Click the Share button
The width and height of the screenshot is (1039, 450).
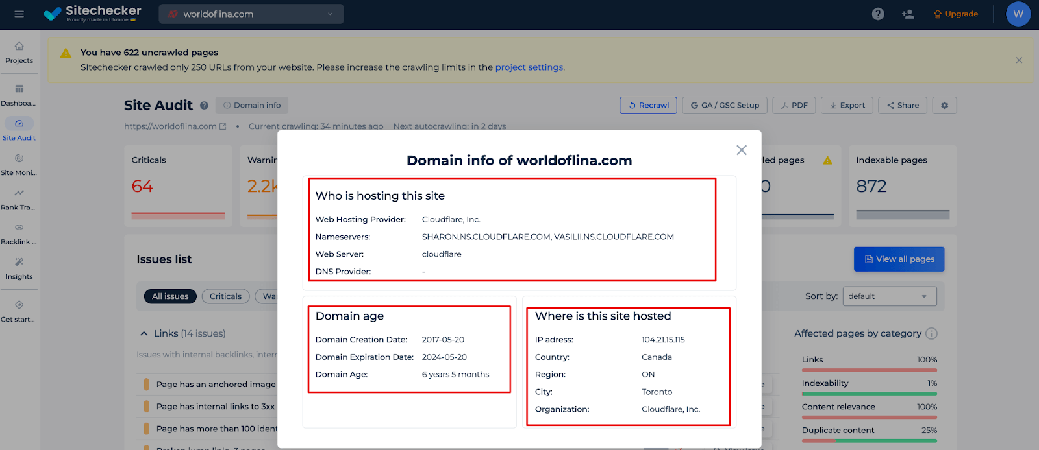(x=903, y=105)
